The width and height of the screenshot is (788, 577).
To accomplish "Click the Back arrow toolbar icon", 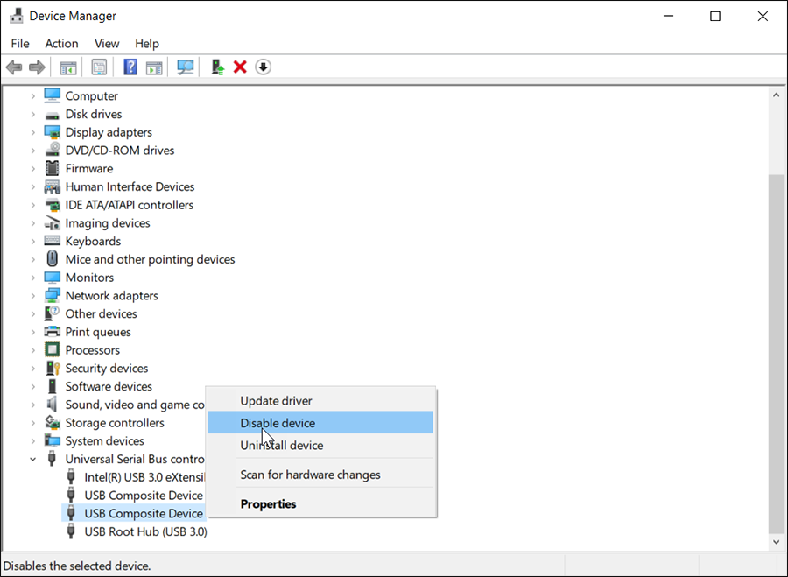I will [x=14, y=67].
